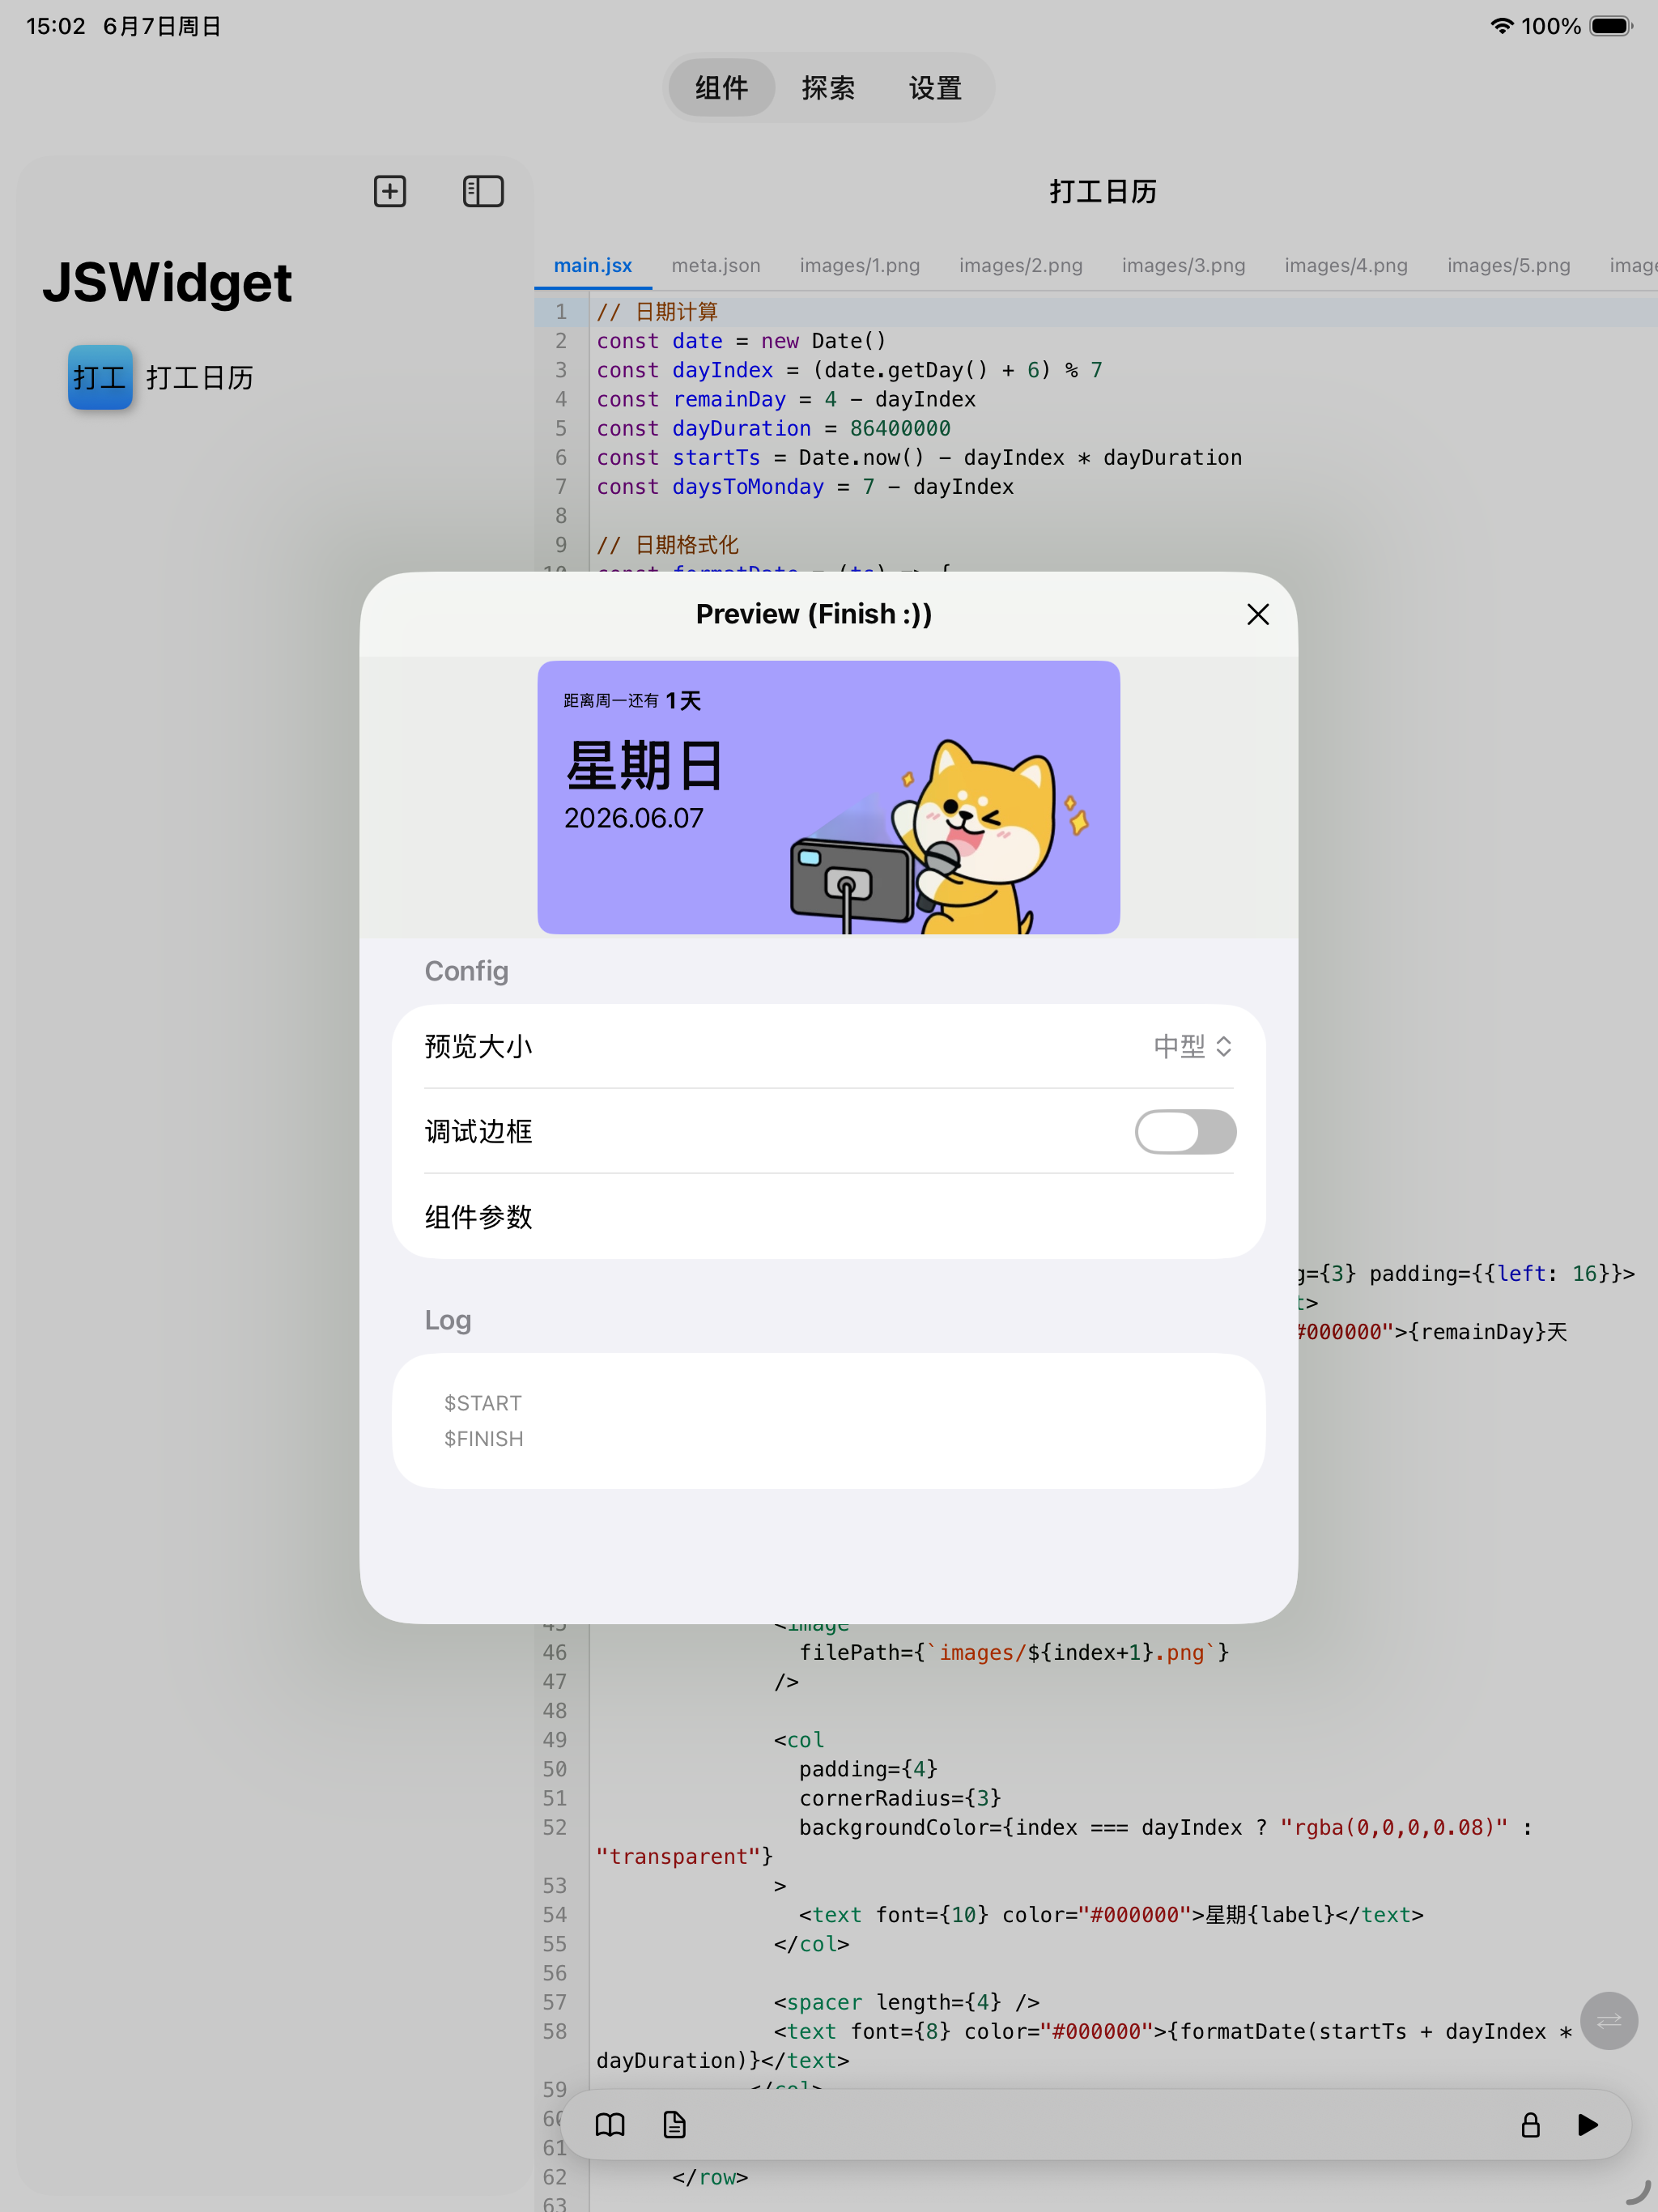The height and width of the screenshot is (2212, 1658).
Task: Click the battery indicator in status bar
Action: pos(1610,26)
